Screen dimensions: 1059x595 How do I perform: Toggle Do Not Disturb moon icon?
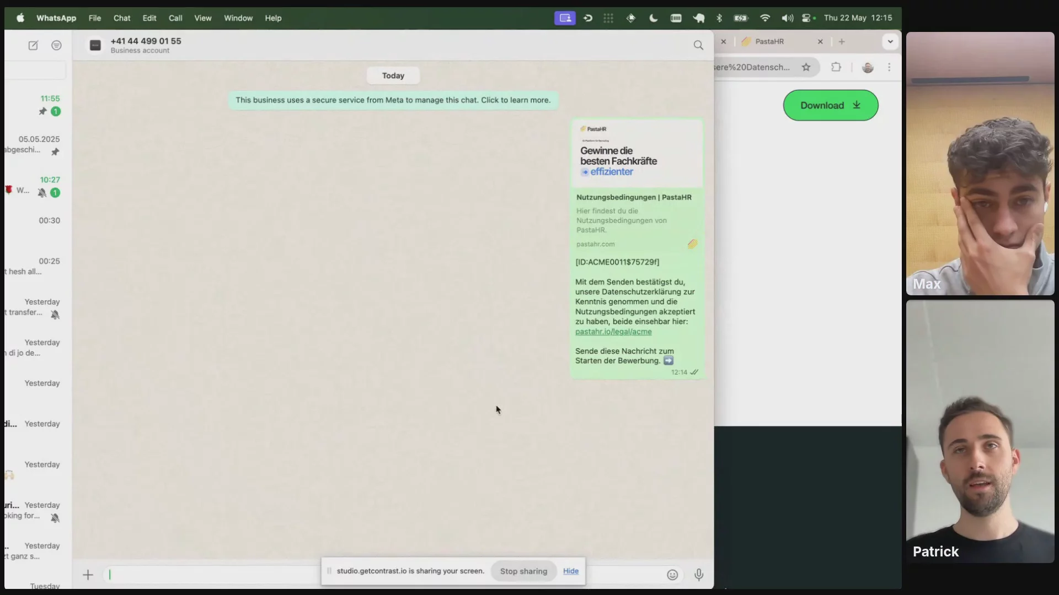(653, 18)
